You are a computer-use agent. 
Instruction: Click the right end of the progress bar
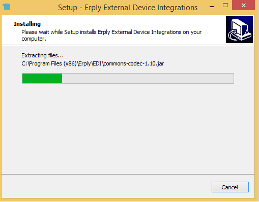tap(232, 79)
